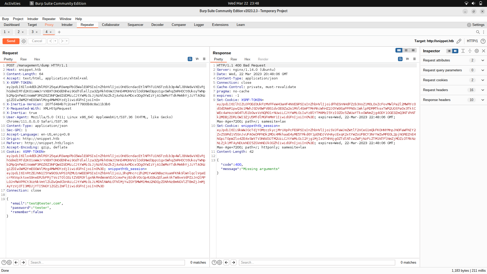
Task: Open Activities overview in top bar
Action: pos(12,3)
